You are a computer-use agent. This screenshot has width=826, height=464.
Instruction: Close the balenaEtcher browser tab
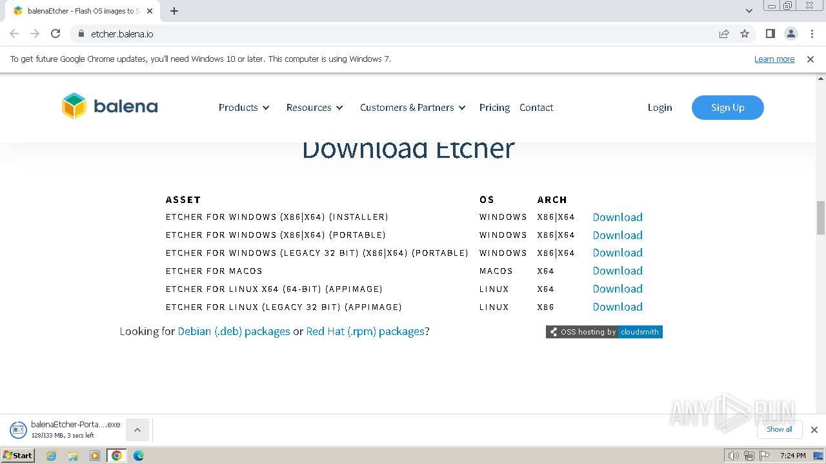click(150, 11)
